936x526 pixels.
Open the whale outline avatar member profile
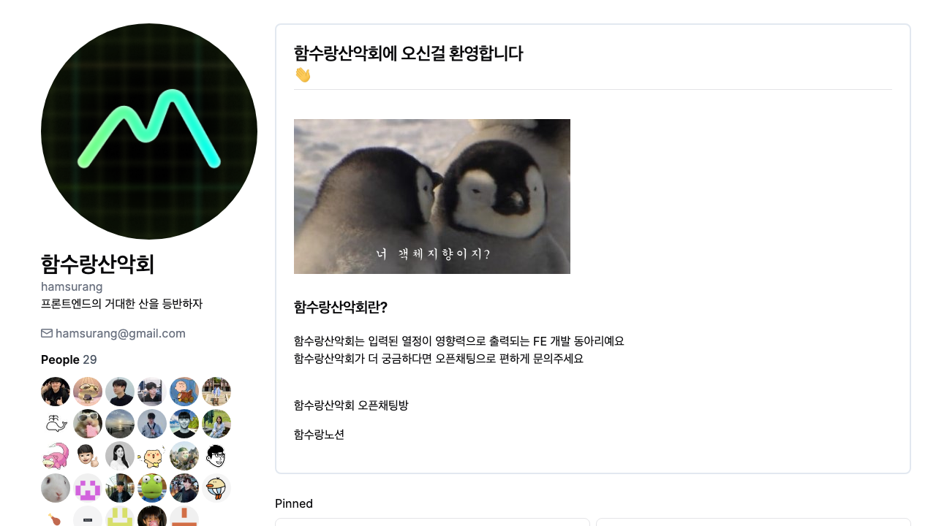click(56, 424)
